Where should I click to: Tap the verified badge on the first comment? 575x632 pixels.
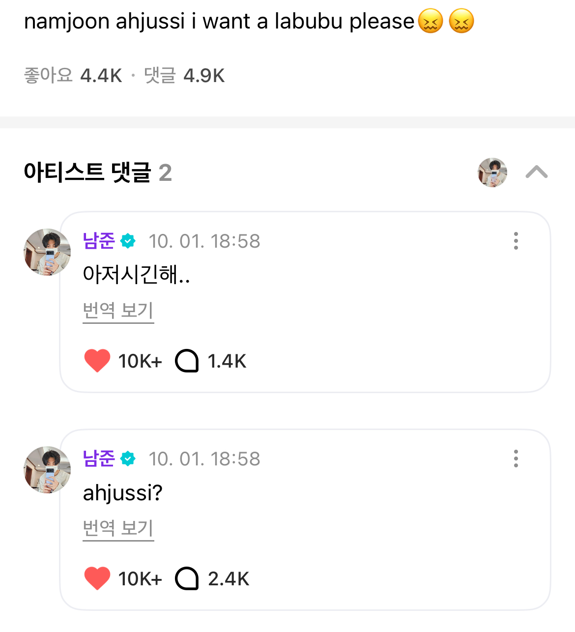pyautogui.click(x=128, y=241)
